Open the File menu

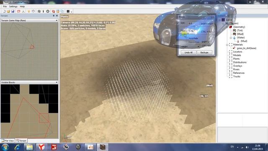[x=5, y=7]
